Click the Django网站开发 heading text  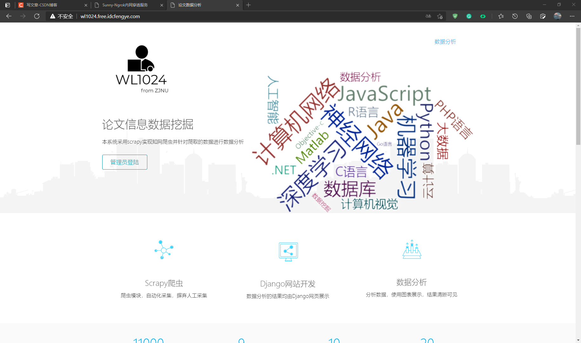[288, 284]
